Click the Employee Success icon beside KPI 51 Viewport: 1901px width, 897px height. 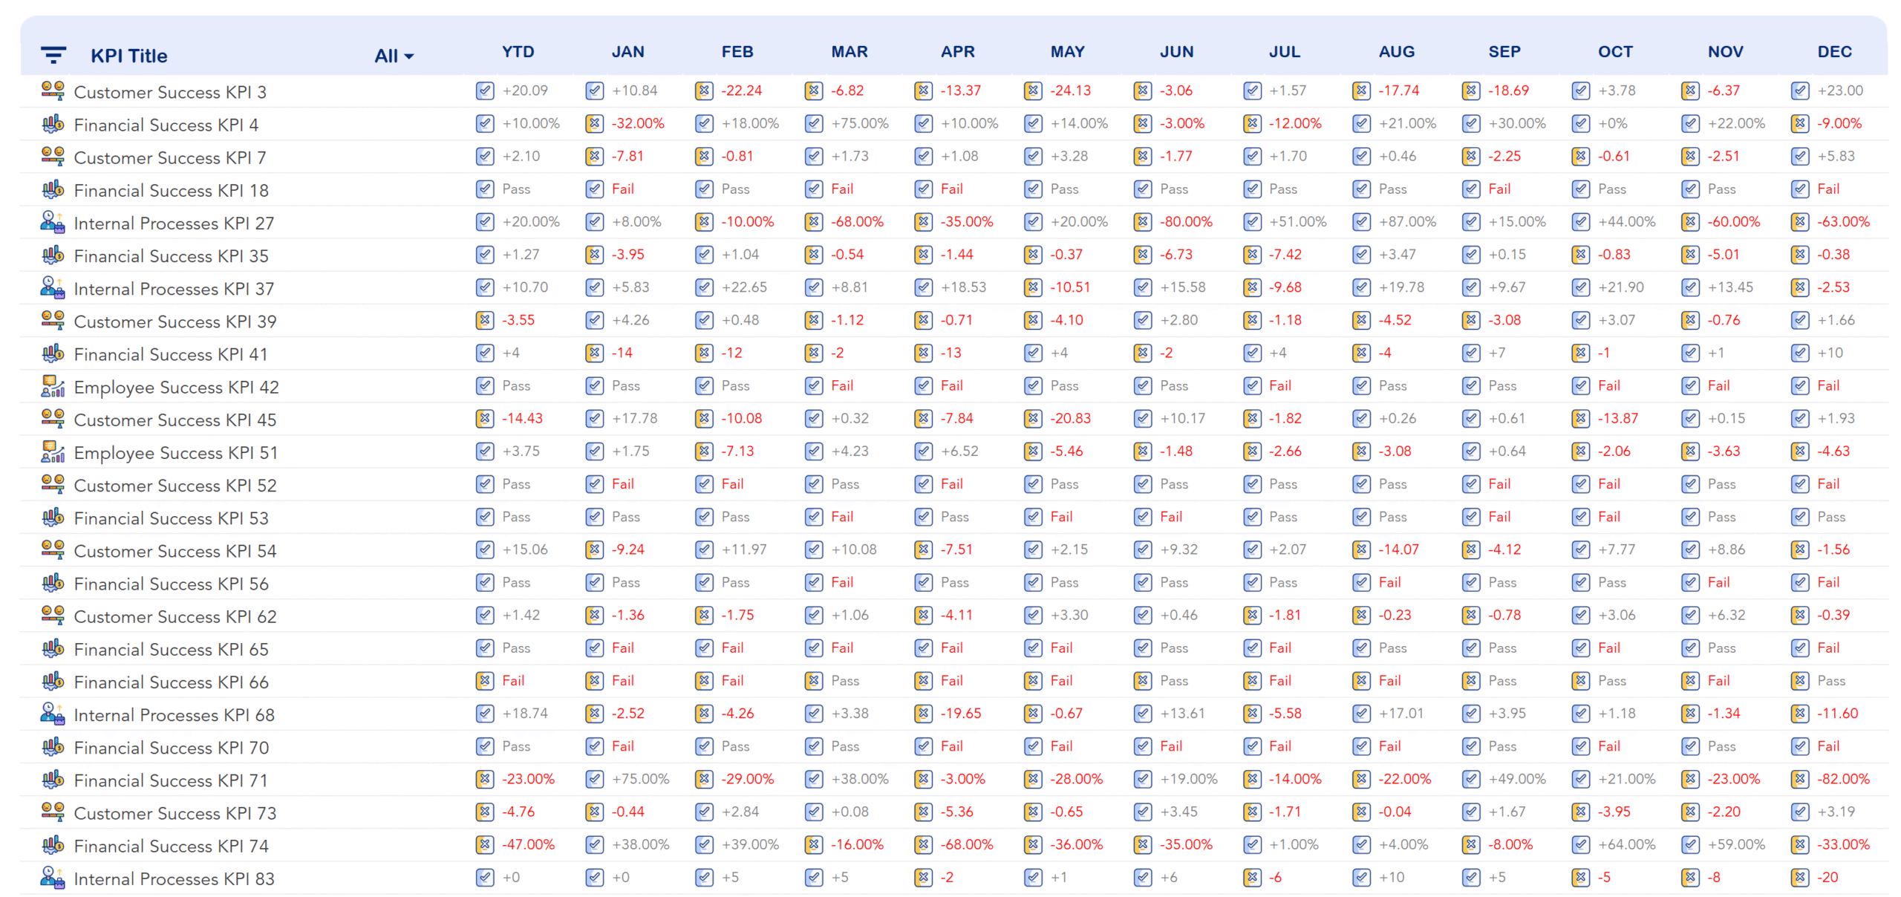point(51,451)
